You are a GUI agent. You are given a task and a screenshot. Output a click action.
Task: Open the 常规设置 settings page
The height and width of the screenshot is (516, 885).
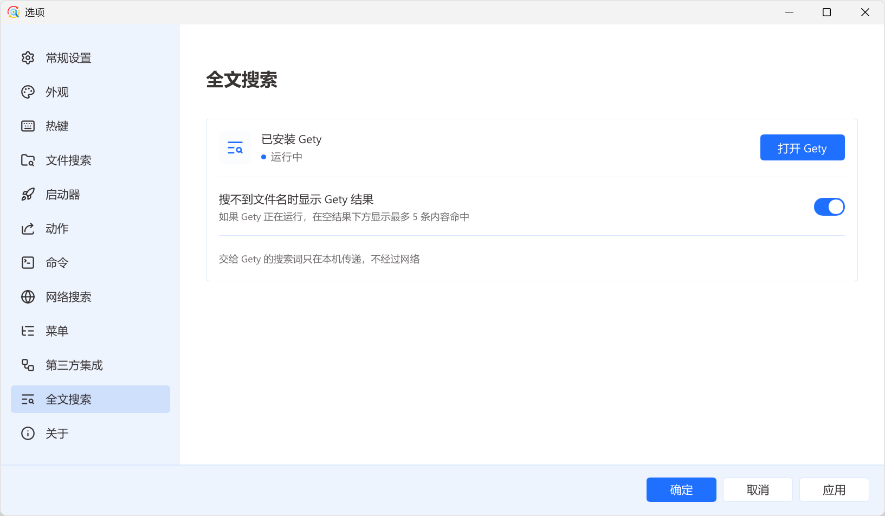[x=91, y=58]
